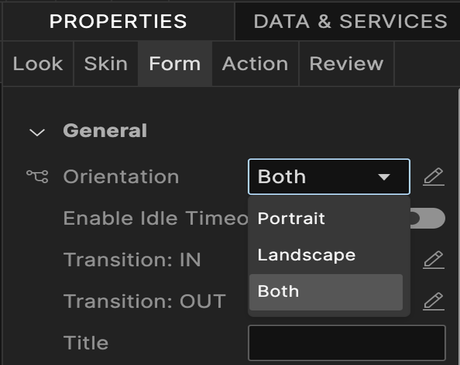Open the Orientation dropdown showing Both
Screen dimensions: 460x365
tap(329, 177)
